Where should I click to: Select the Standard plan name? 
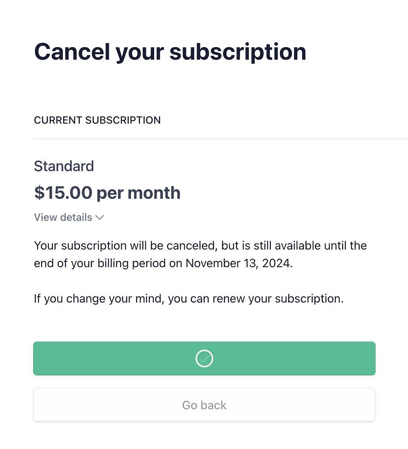click(x=64, y=166)
